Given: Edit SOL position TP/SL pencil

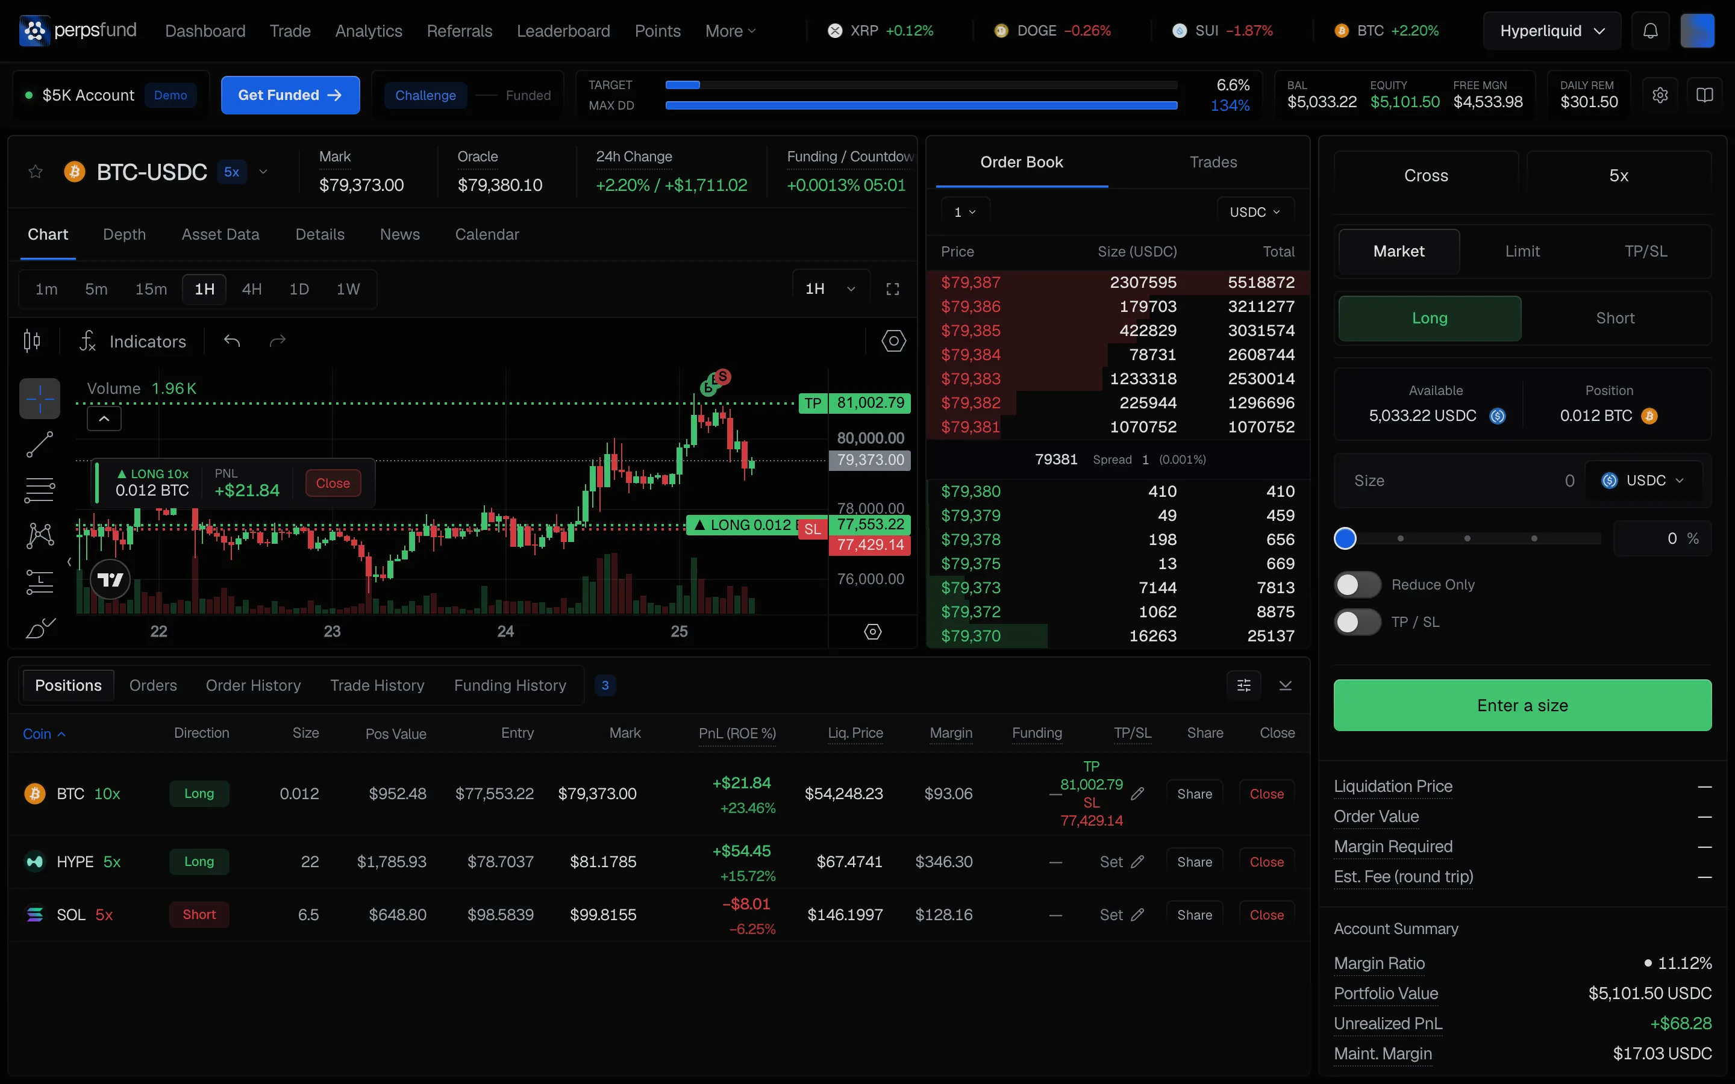Looking at the screenshot, I should pyautogui.click(x=1137, y=915).
